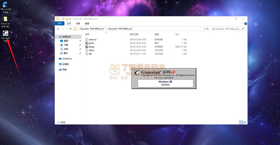280x145 pixels.
Task: Select the setup application file
Action: (91, 46)
